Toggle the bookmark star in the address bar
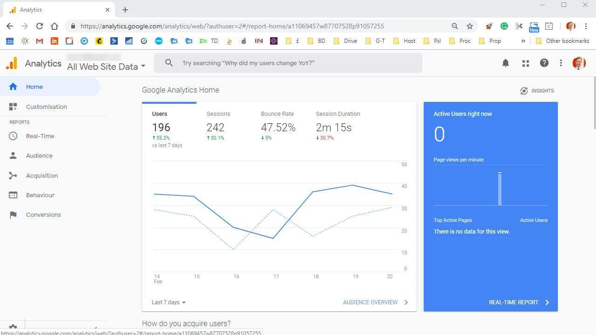596x335 pixels. [x=470, y=26]
